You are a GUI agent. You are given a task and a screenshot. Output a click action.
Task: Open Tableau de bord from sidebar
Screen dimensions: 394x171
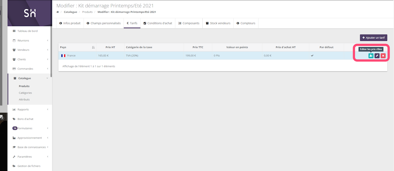point(27,31)
